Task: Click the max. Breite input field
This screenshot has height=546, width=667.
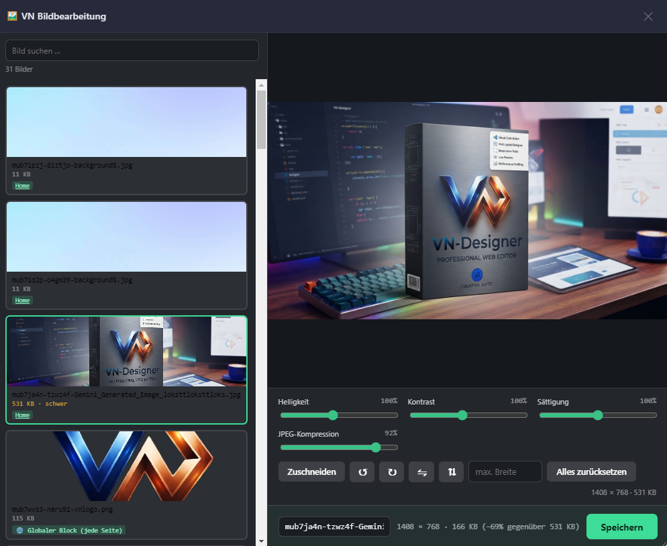Action: click(x=505, y=472)
